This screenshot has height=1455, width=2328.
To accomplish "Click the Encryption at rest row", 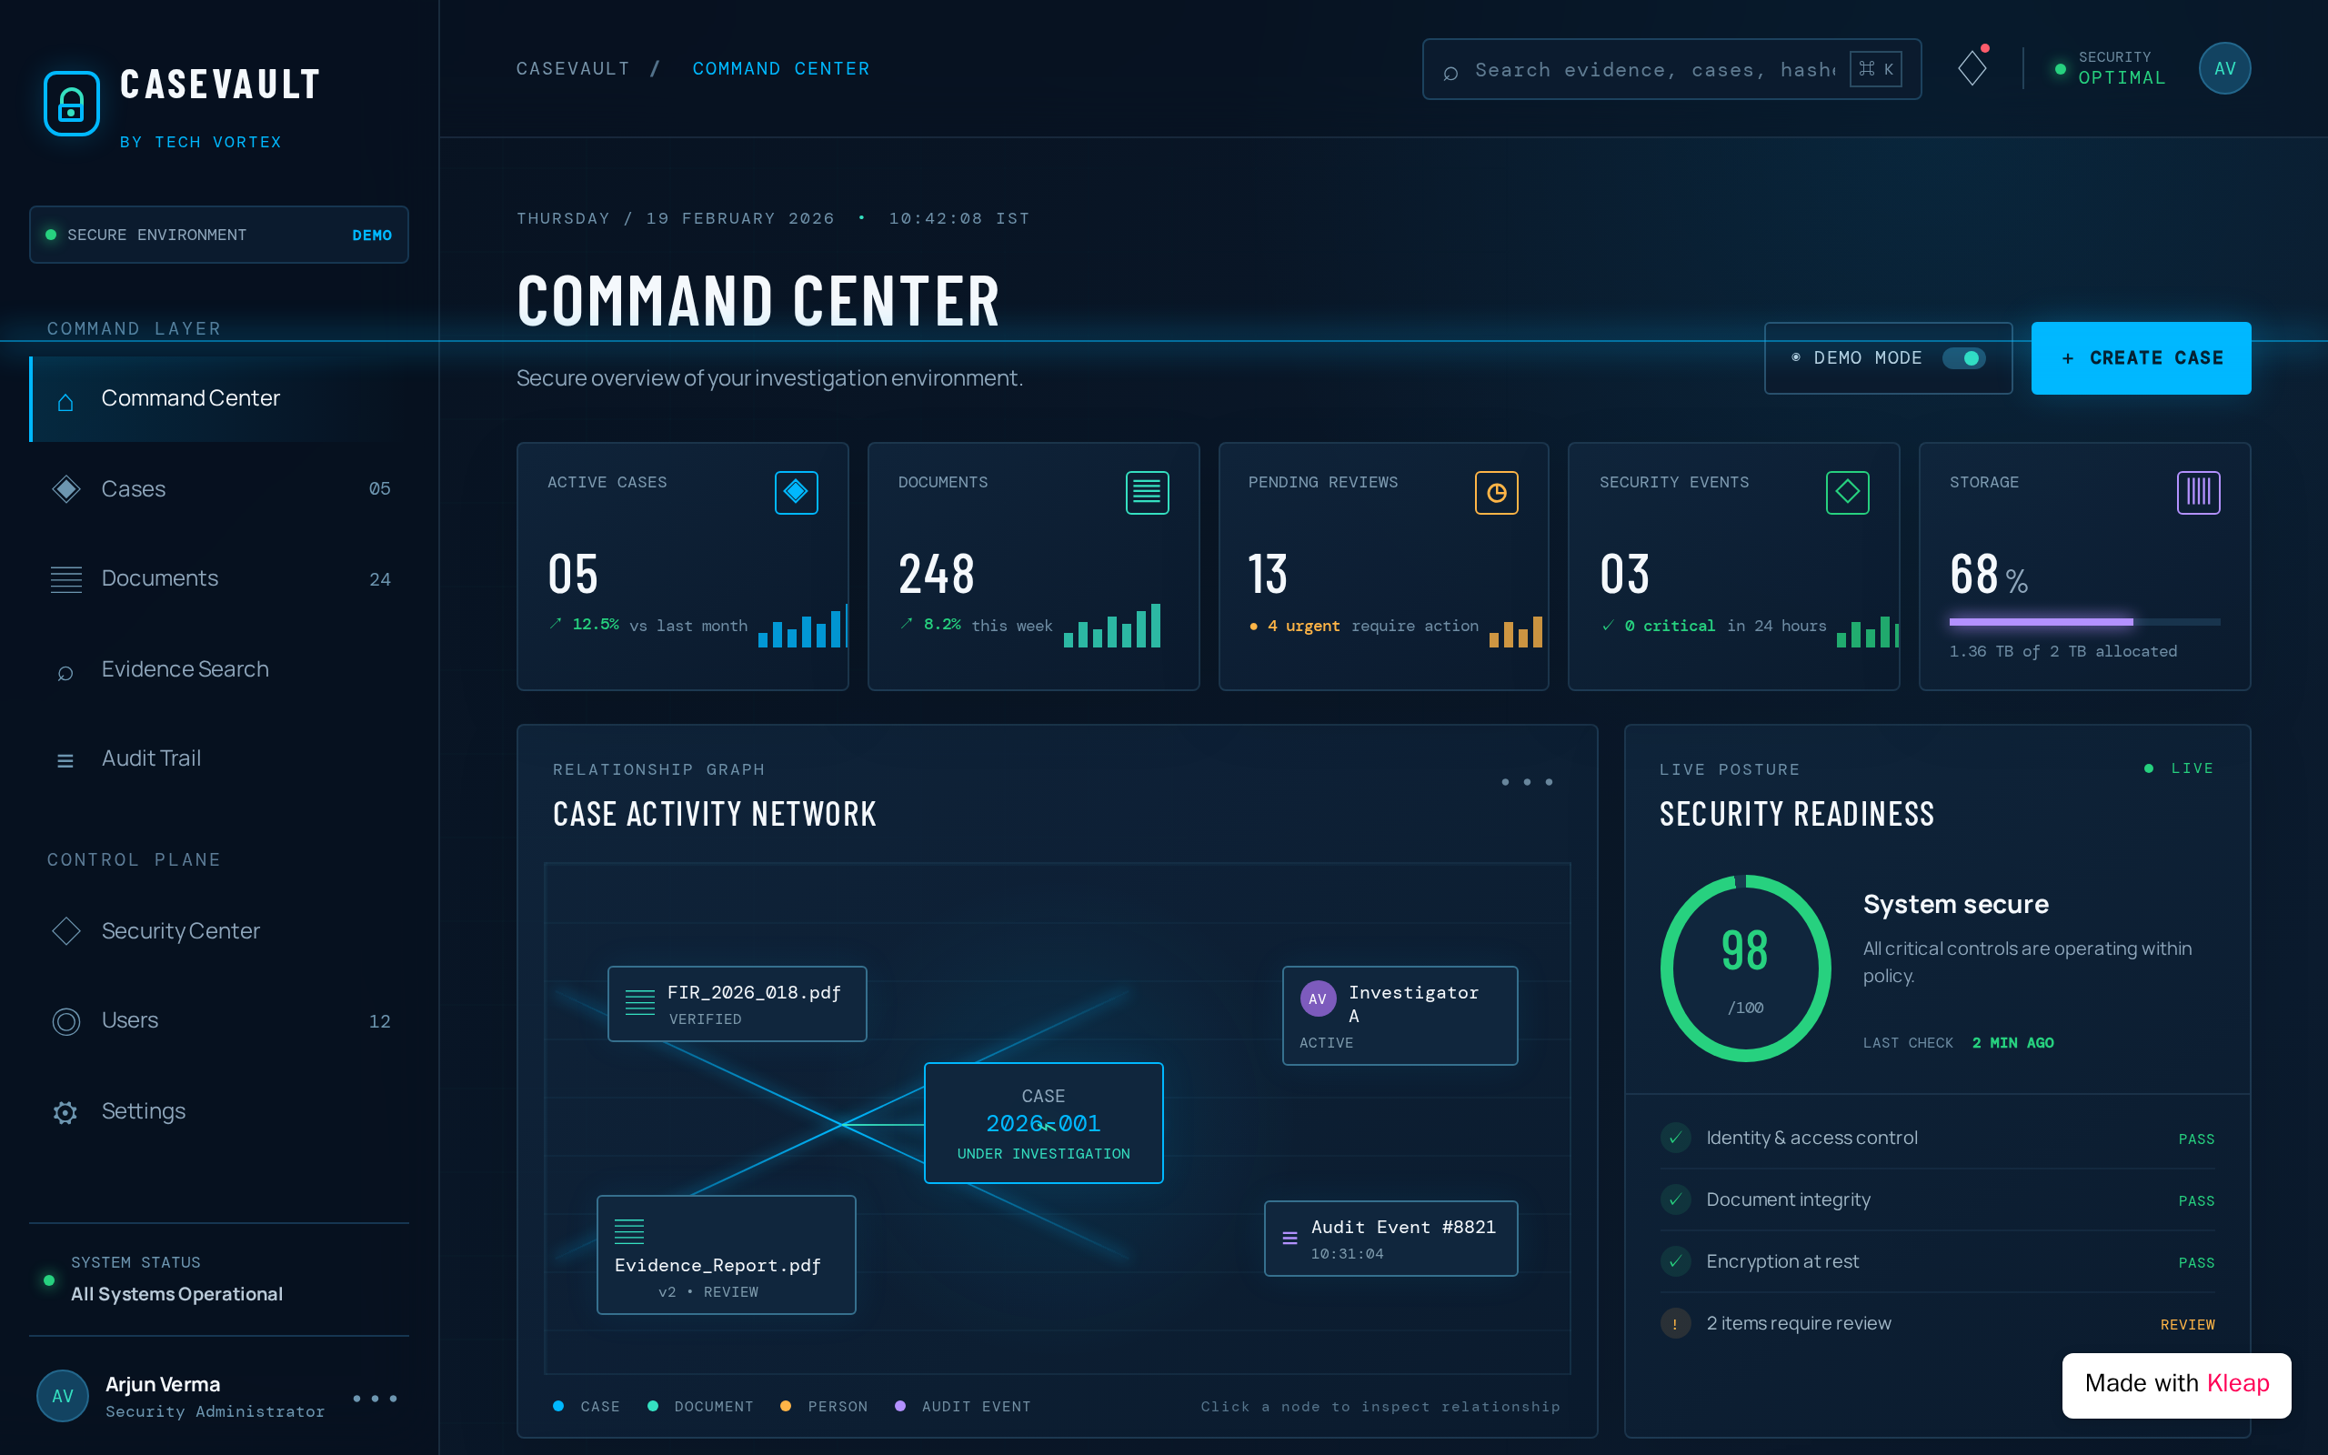I will pos(1938,1261).
